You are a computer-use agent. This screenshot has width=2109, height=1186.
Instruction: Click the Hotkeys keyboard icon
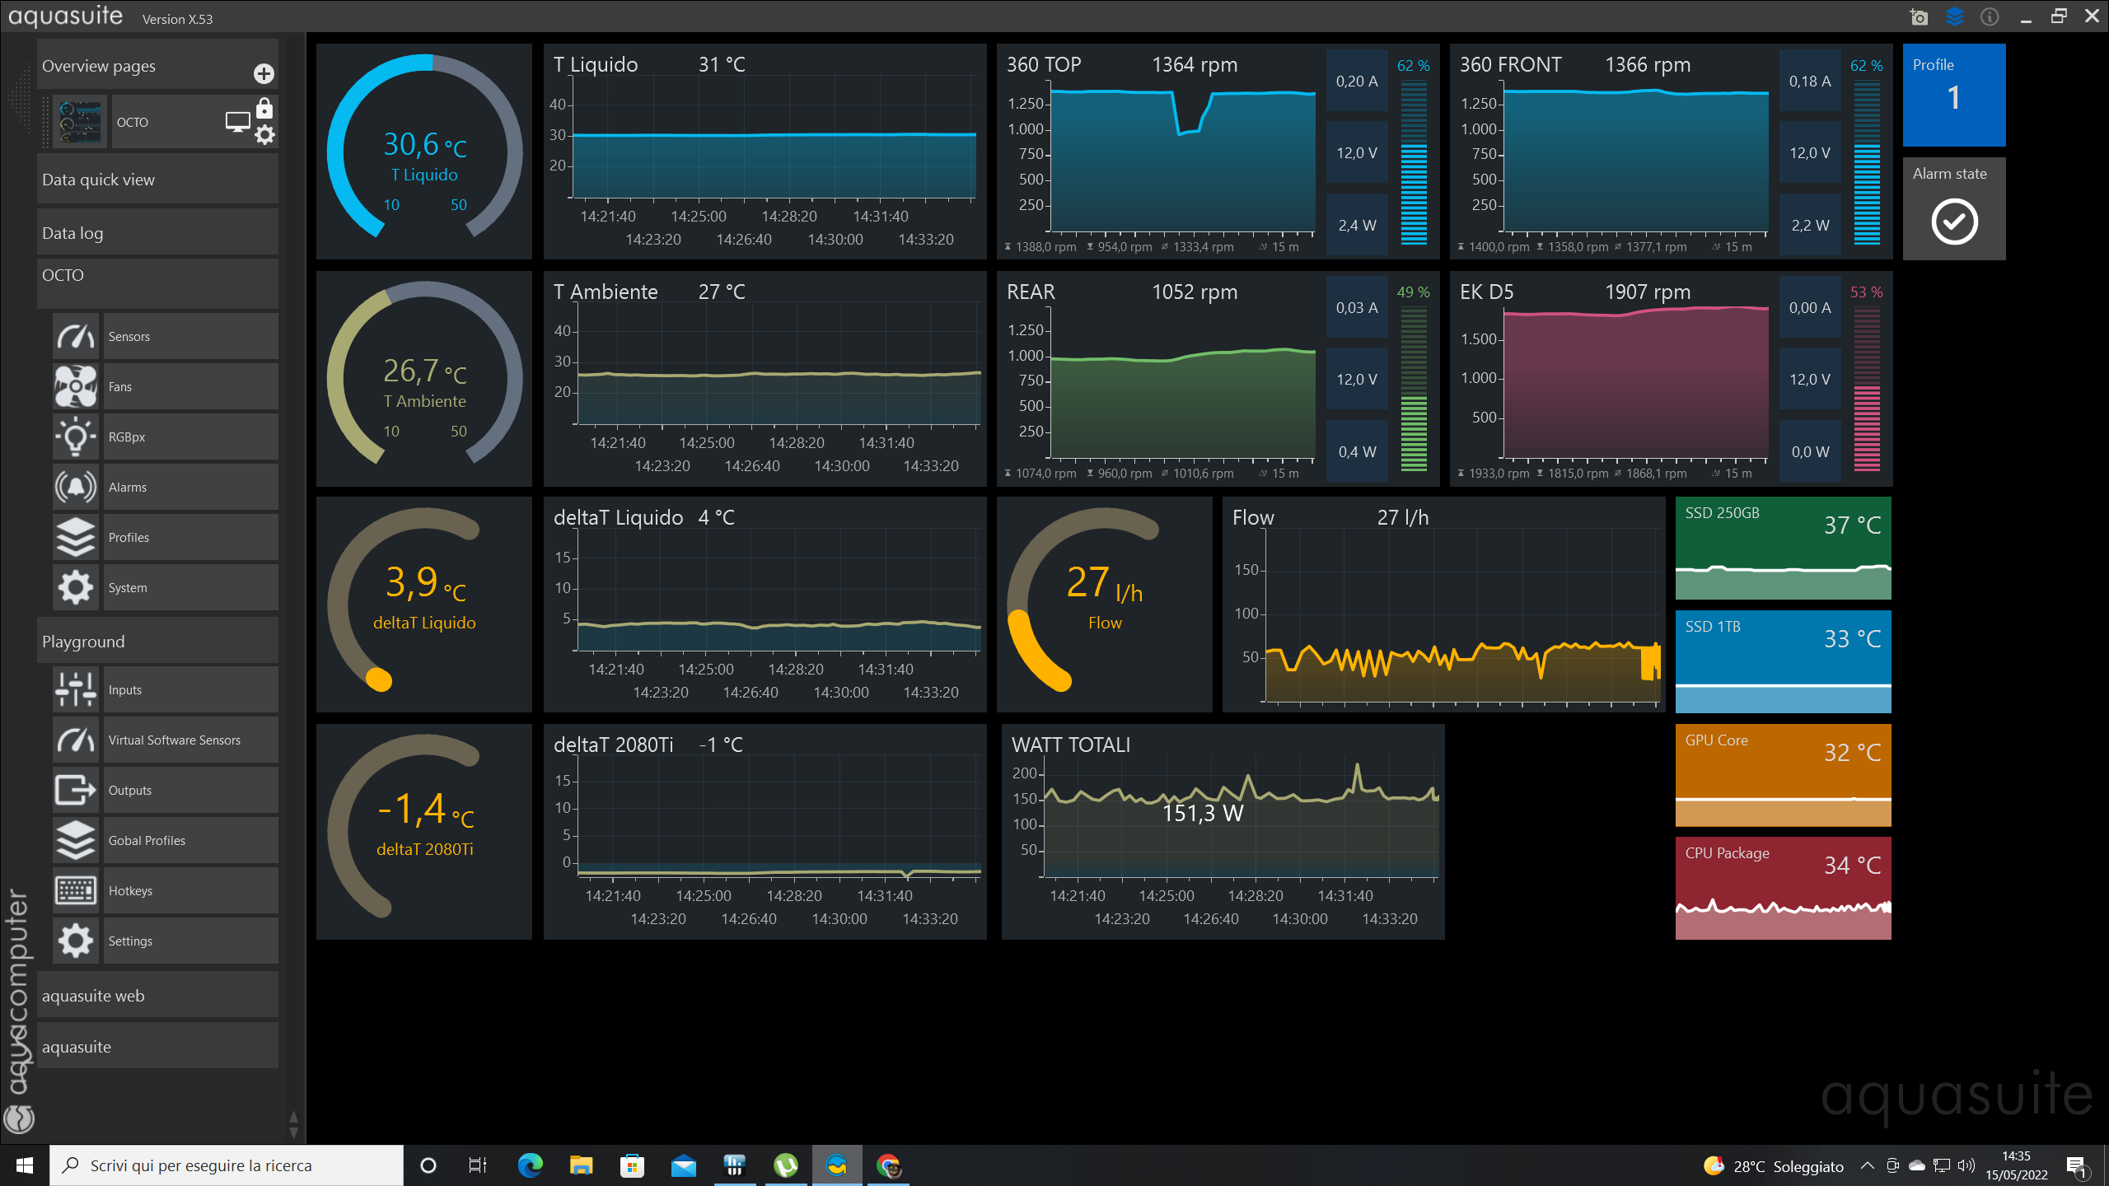[76, 891]
